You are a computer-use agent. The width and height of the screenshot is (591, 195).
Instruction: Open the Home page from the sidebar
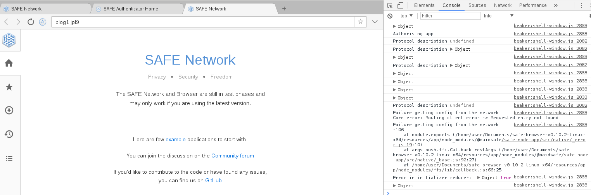(9, 63)
